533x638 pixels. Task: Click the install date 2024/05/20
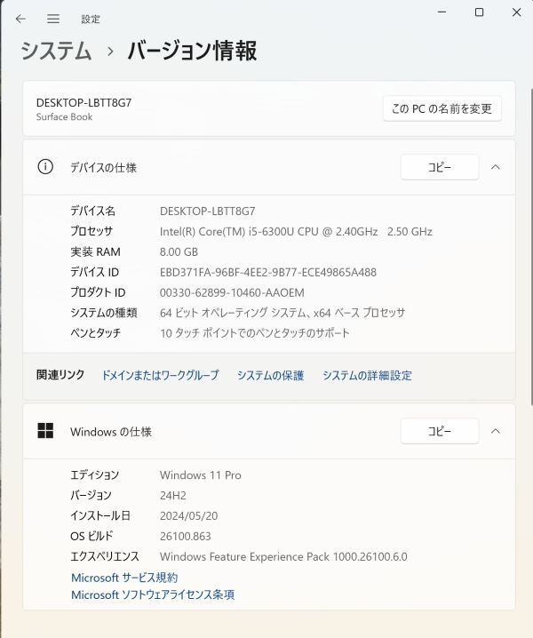point(189,515)
